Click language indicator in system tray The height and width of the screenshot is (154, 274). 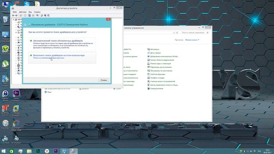point(259,151)
